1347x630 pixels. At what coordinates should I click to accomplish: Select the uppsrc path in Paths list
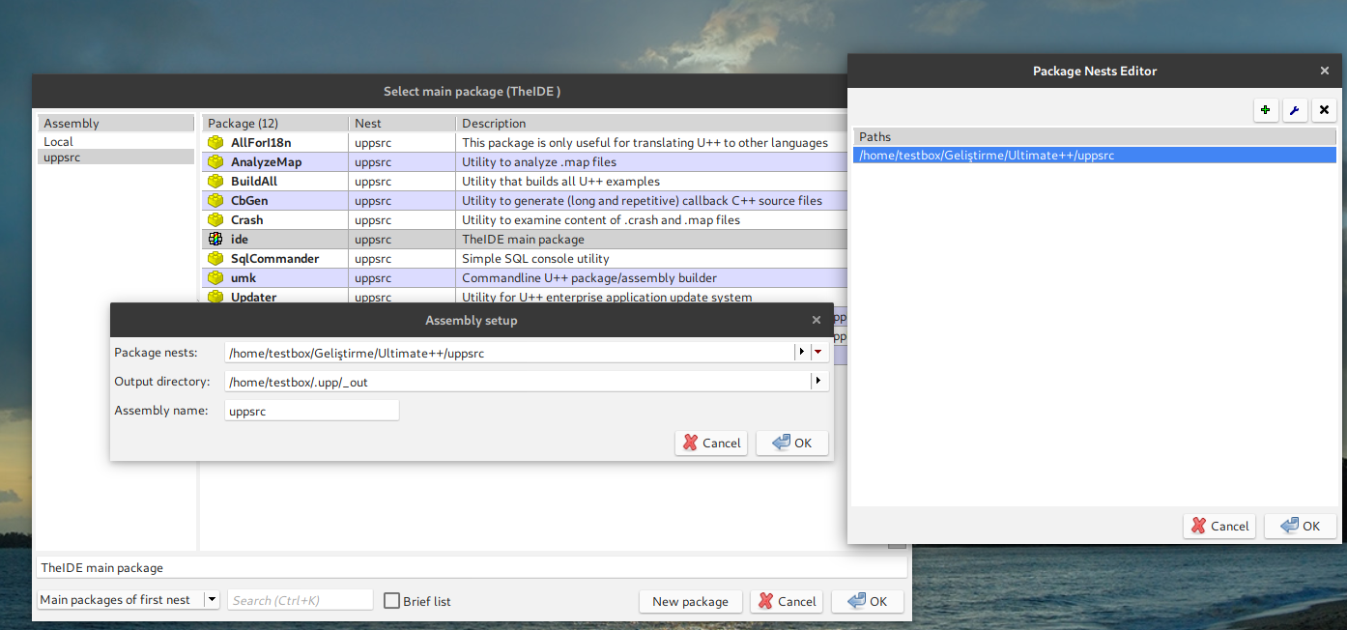[x=1094, y=155]
